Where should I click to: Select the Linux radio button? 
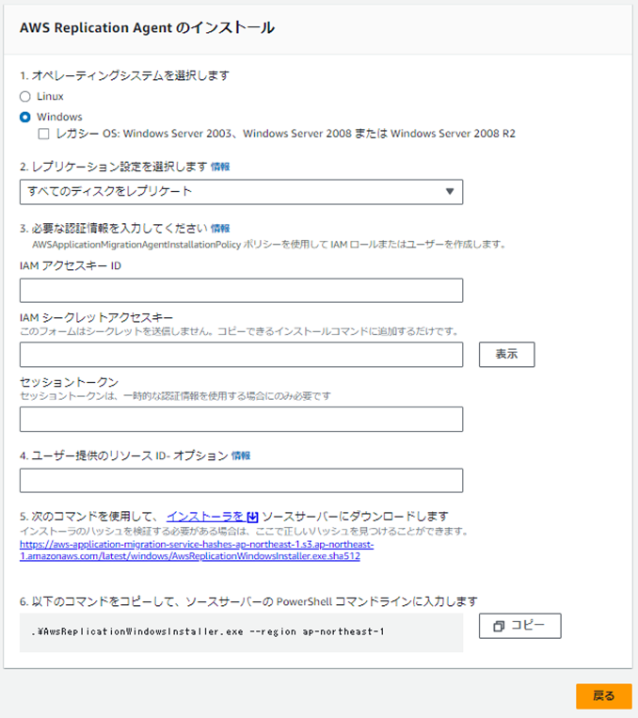25,97
